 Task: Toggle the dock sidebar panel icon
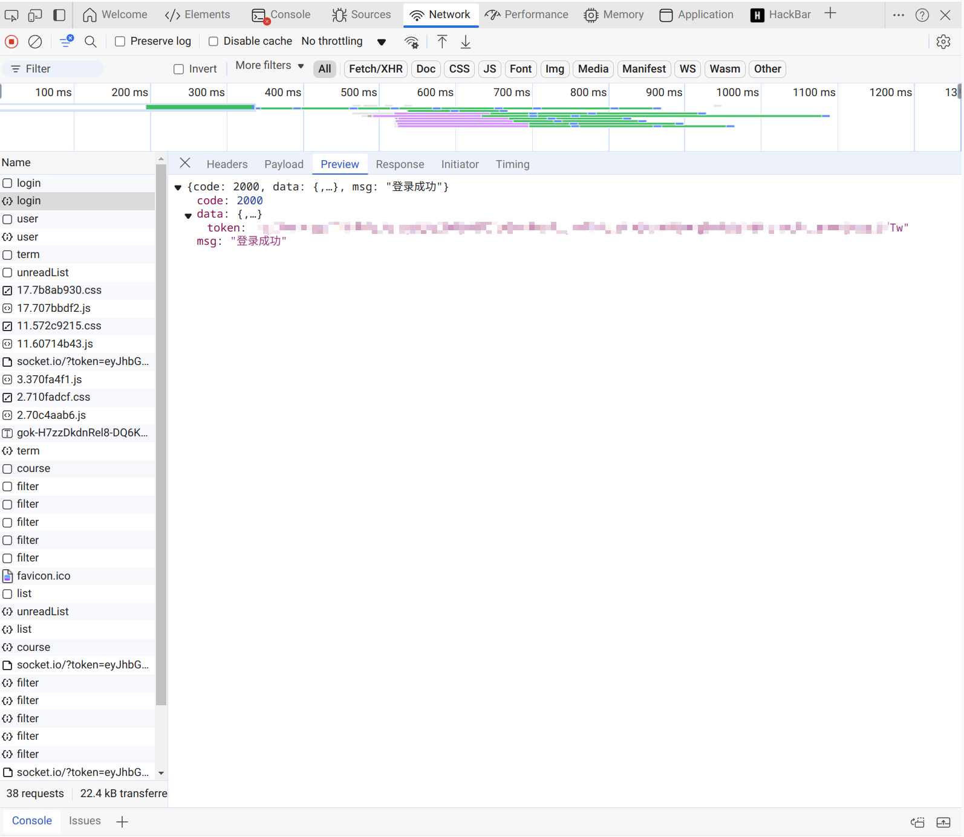[x=59, y=15]
